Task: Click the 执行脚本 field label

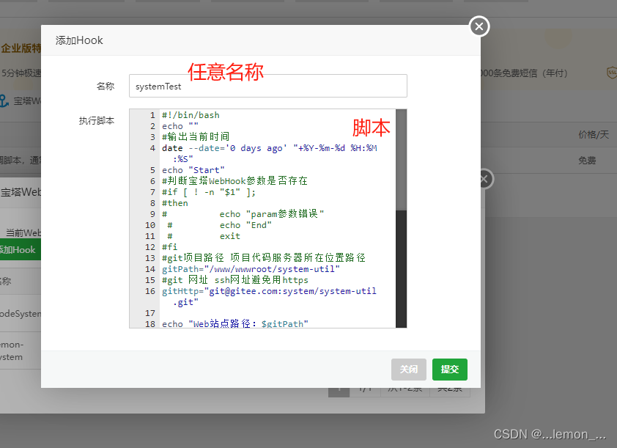Action: click(x=97, y=120)
